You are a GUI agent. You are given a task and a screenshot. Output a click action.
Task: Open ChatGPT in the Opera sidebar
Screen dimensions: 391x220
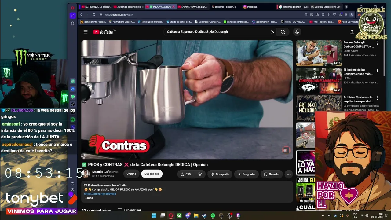tap(73, 81)
